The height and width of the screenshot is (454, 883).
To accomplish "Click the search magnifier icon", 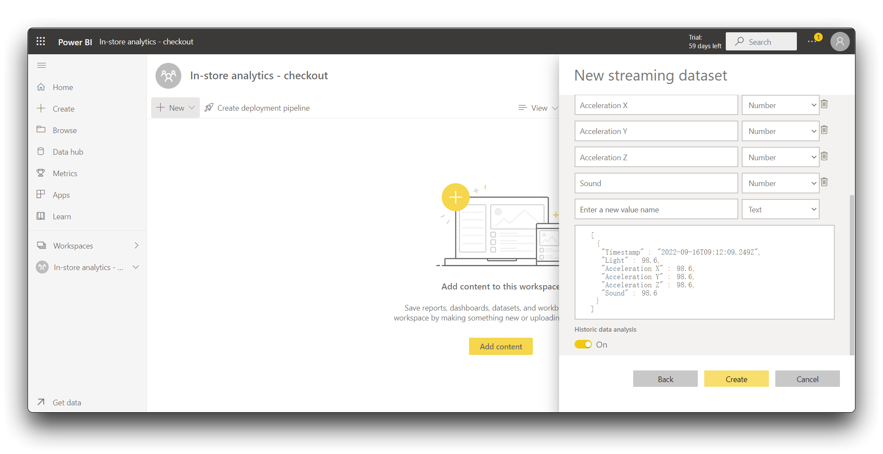I will [x=739, y=41].
